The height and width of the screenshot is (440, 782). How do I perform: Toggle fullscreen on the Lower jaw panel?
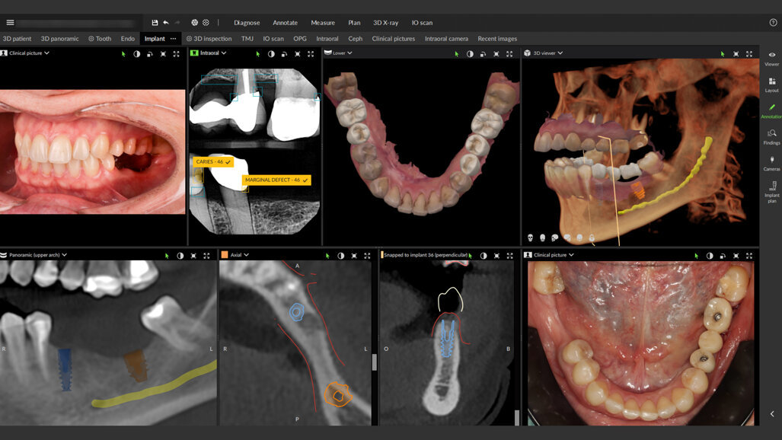click(x=509, y=54)
